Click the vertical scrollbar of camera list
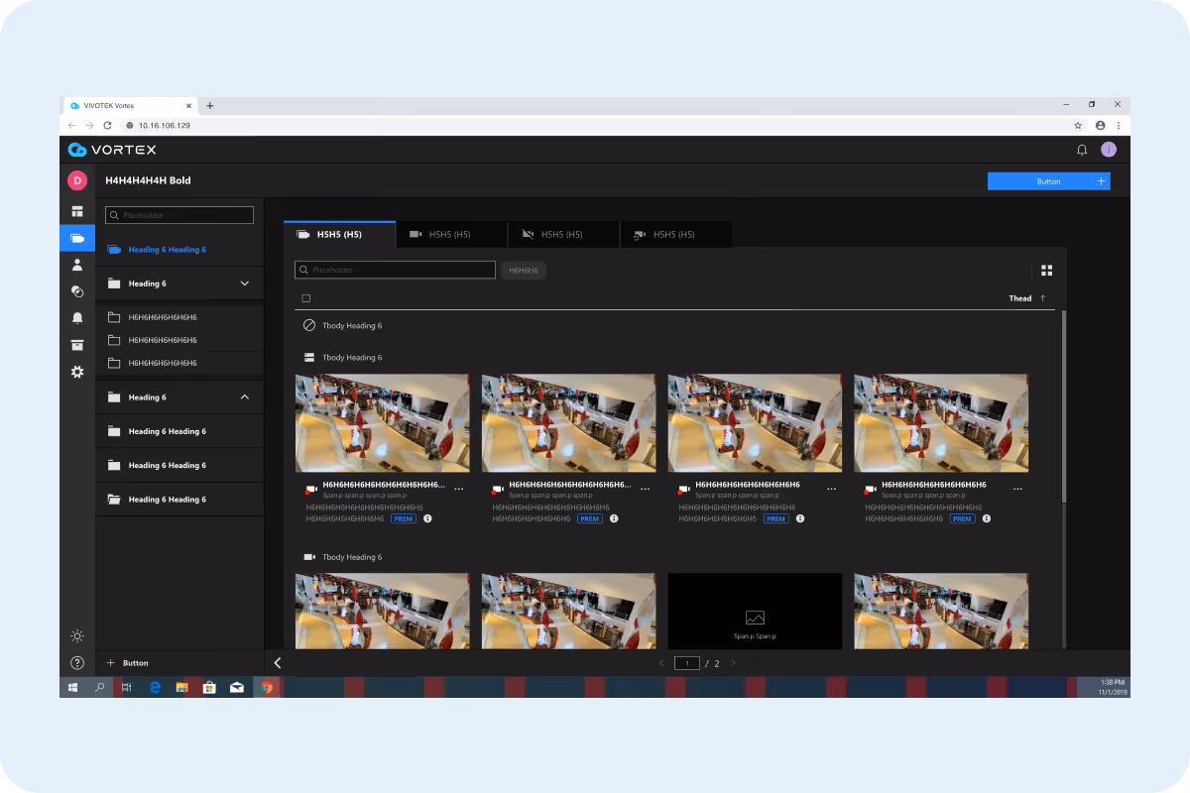 click(x=1064, y=406)
